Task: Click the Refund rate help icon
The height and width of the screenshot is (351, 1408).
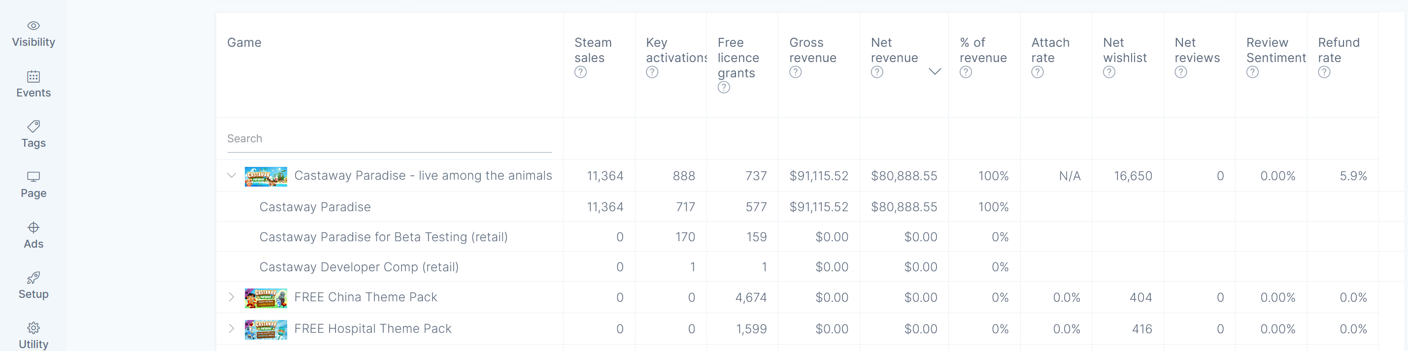Action: coord(1324,72)
